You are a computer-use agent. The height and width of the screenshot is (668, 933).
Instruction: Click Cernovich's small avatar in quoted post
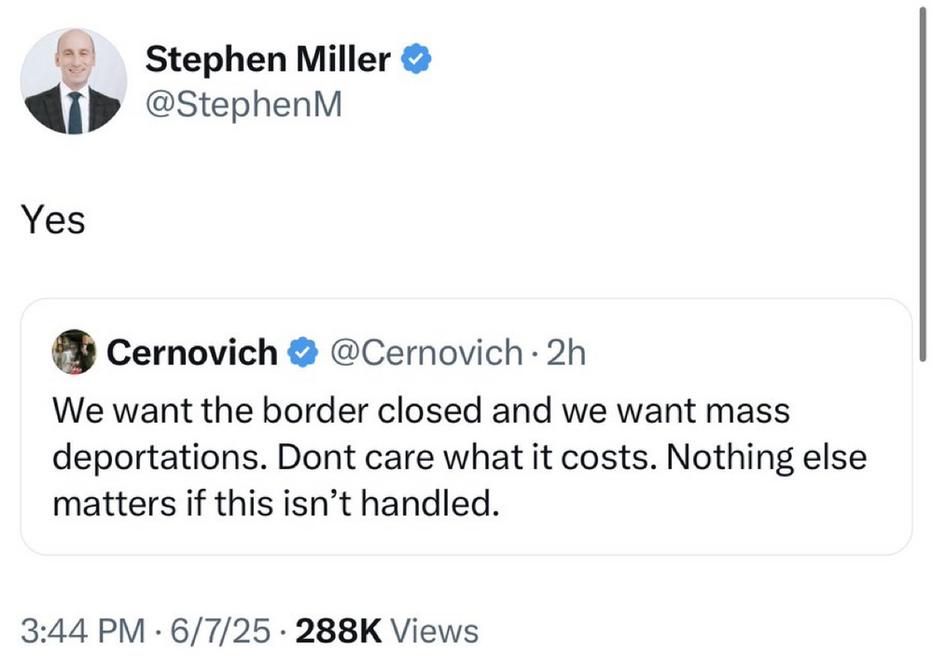76,352
